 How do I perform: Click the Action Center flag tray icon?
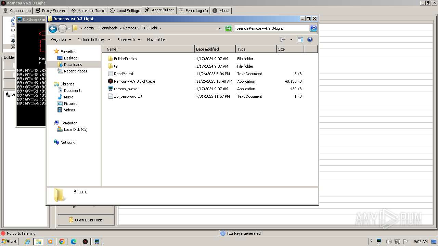[x=405, y=242]
